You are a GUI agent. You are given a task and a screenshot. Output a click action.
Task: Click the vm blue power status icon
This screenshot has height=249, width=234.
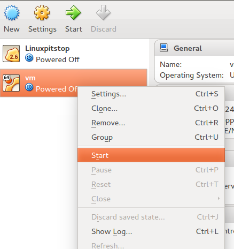pyautogui.click(x=29, y=87)
